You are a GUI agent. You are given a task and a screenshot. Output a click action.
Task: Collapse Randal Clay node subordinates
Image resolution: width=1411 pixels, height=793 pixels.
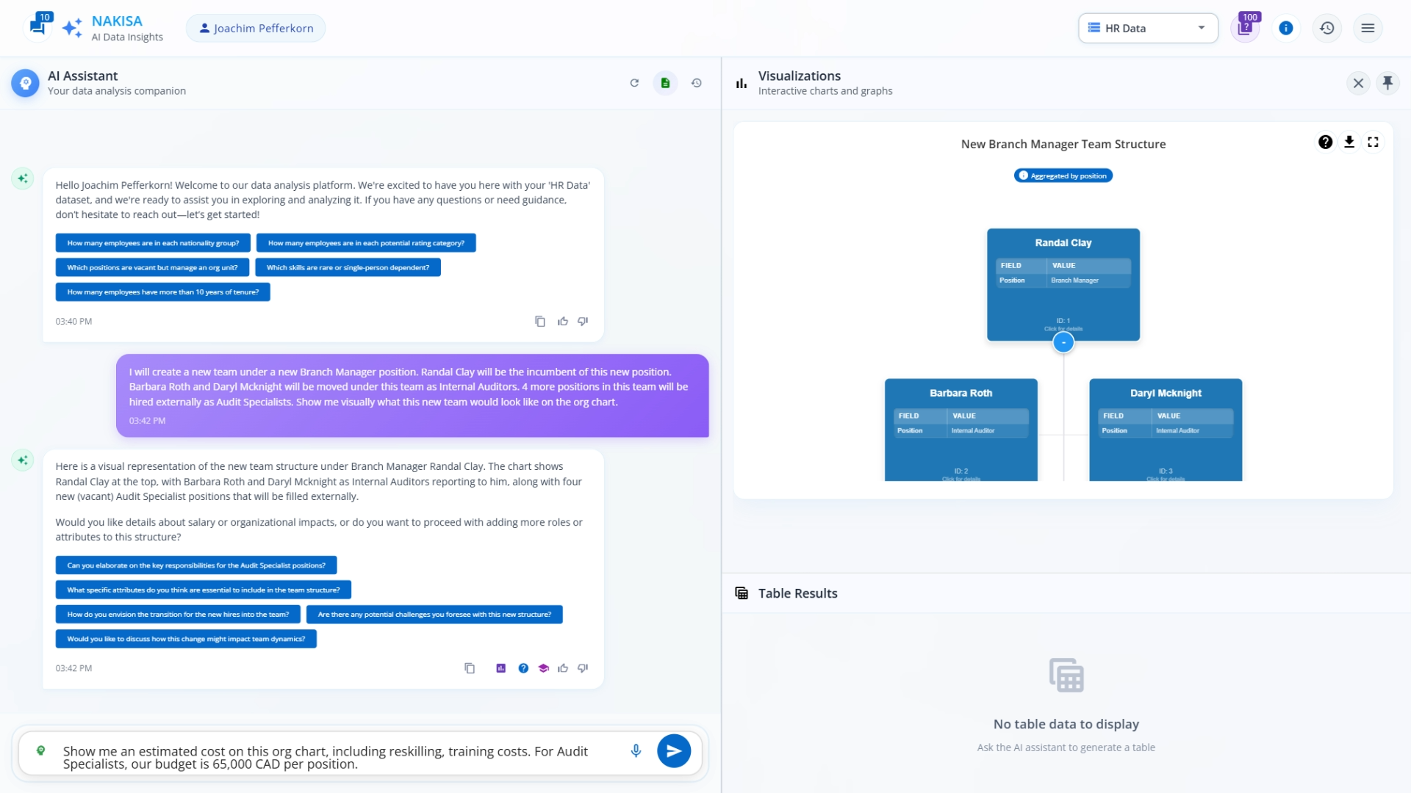(x=1063, y=343)
